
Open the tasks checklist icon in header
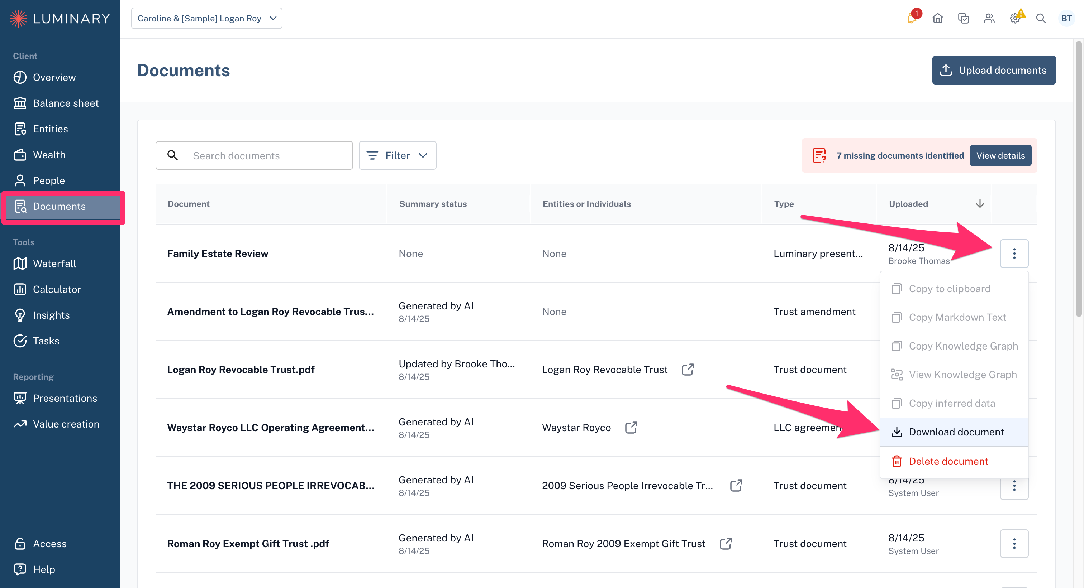click(x=963, y=19)
